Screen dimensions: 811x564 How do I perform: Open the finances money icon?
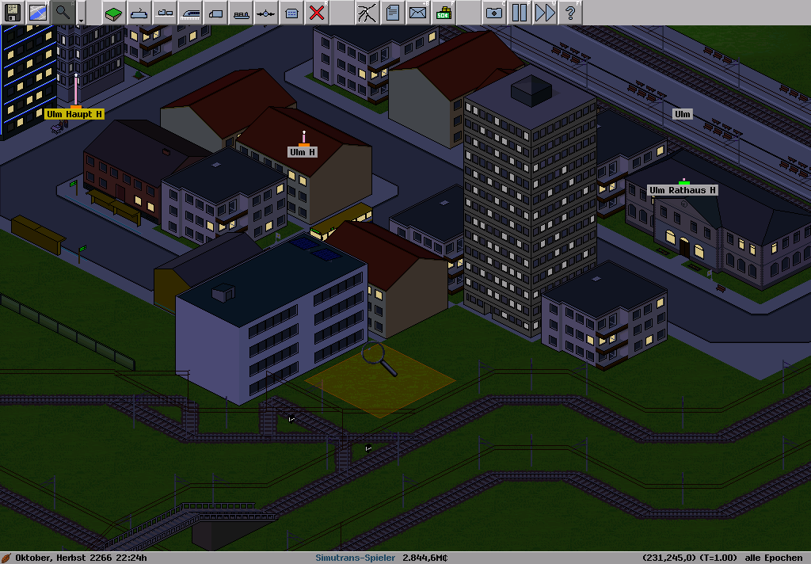point(444,12)
